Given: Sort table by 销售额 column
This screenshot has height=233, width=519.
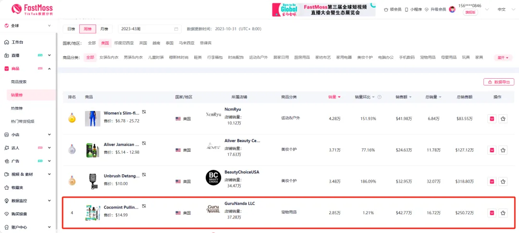Looking at the screenshot, I should pyautogui.click(x=404, y=97).
